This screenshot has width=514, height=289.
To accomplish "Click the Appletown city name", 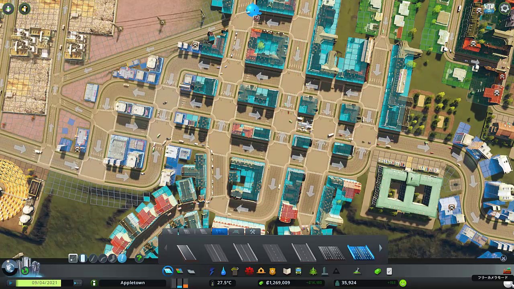I will point(133,283).
